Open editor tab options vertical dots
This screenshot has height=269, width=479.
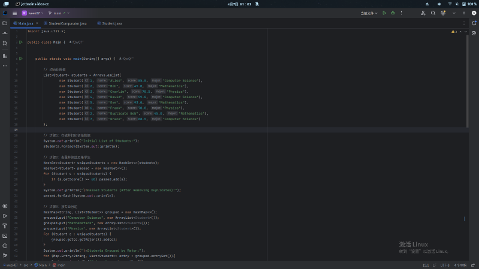click(x=464, y=23)
